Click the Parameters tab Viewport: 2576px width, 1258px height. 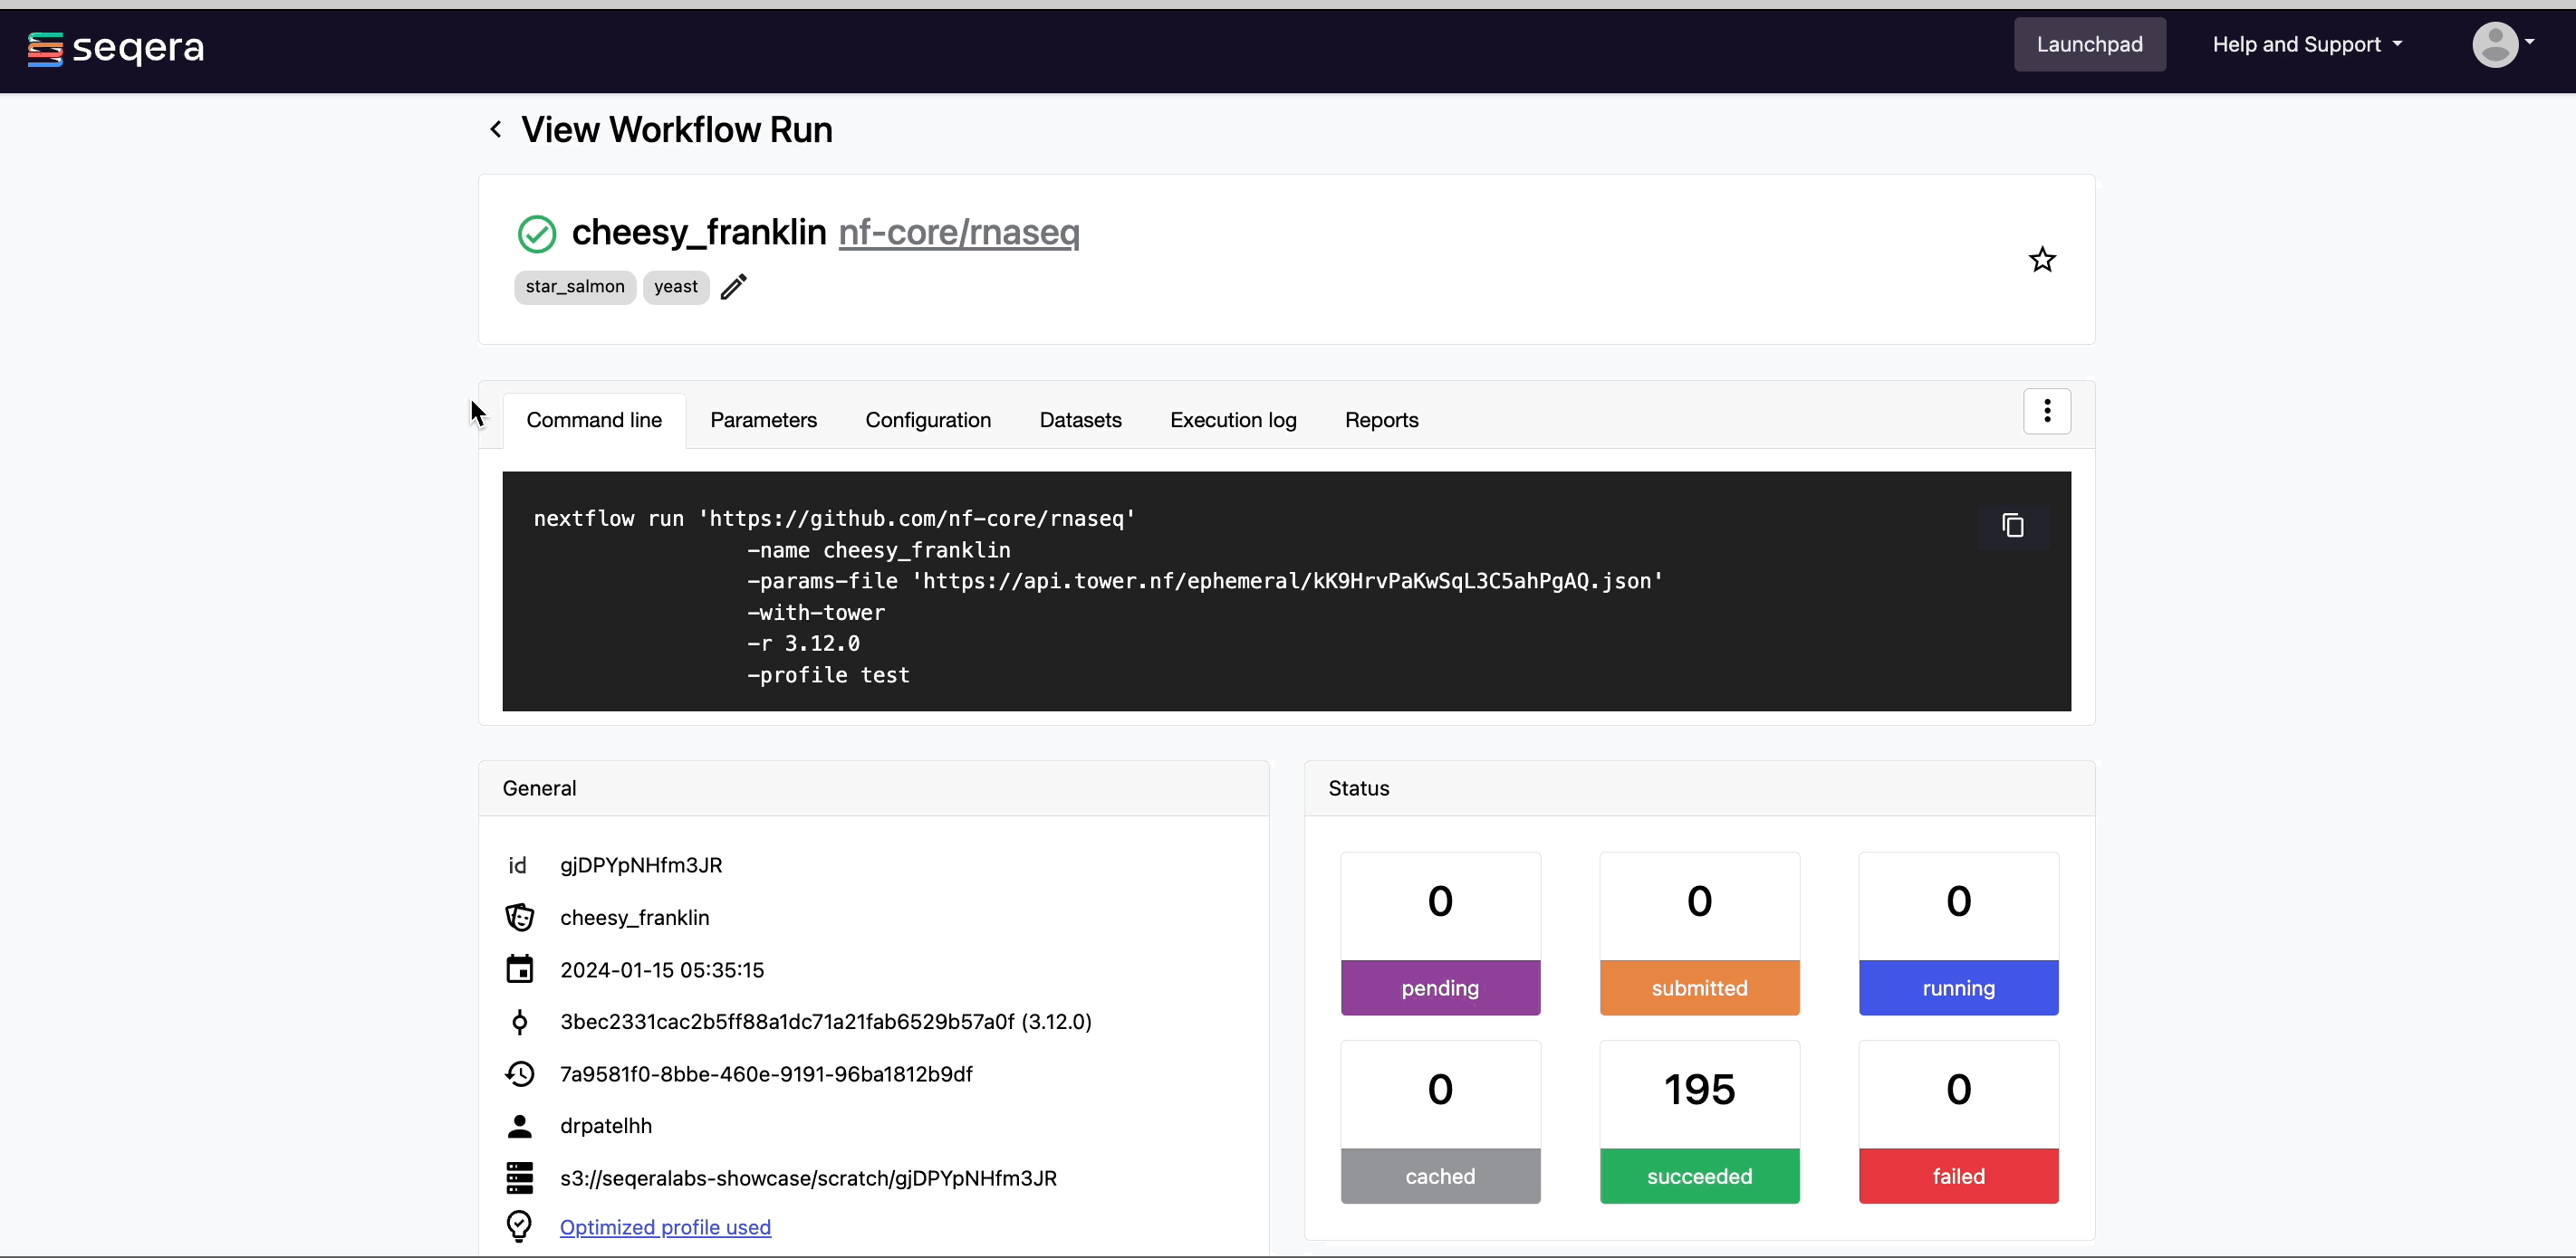(x=763, y=419)
